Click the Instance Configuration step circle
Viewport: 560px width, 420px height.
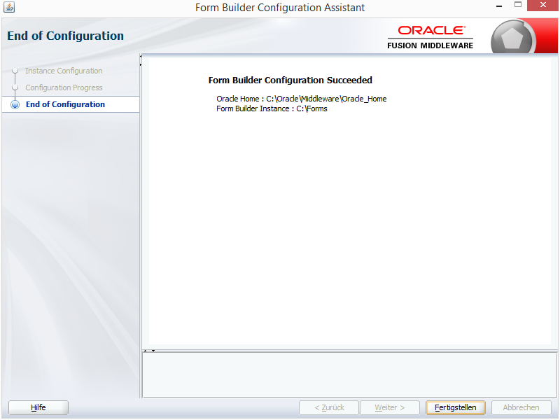point(15,71)
